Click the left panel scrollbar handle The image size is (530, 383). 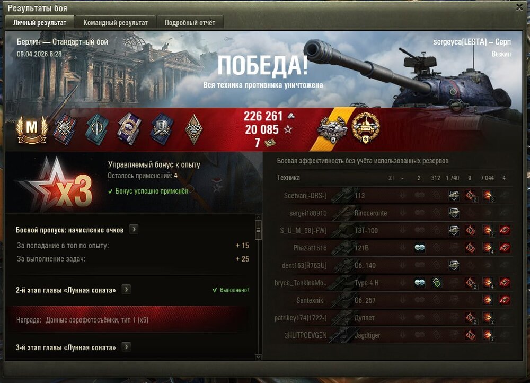coord(258,230)
